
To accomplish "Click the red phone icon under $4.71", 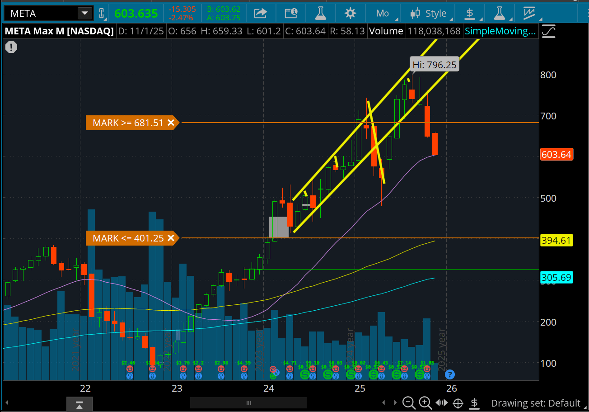I will pos(290,369).
